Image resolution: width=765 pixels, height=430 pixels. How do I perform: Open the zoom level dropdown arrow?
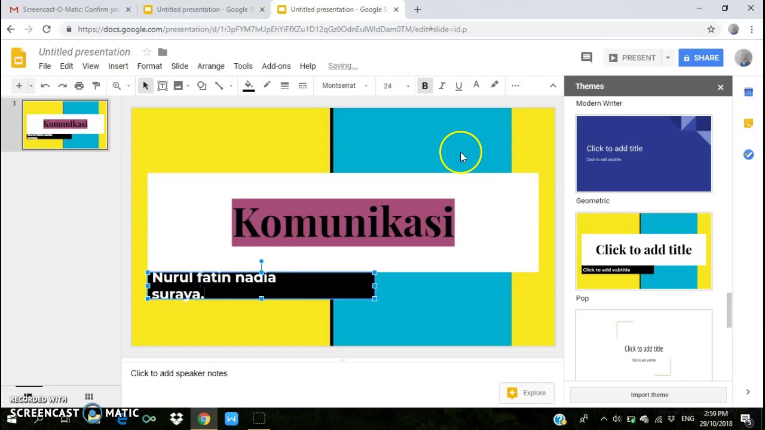(x=128, y=86)
